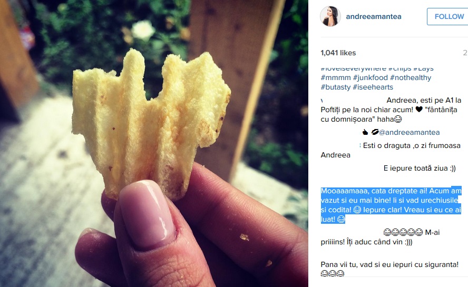This screenshot has width=468, height=287.
Task: Open the andreeamantea username link
Action: 374,17
